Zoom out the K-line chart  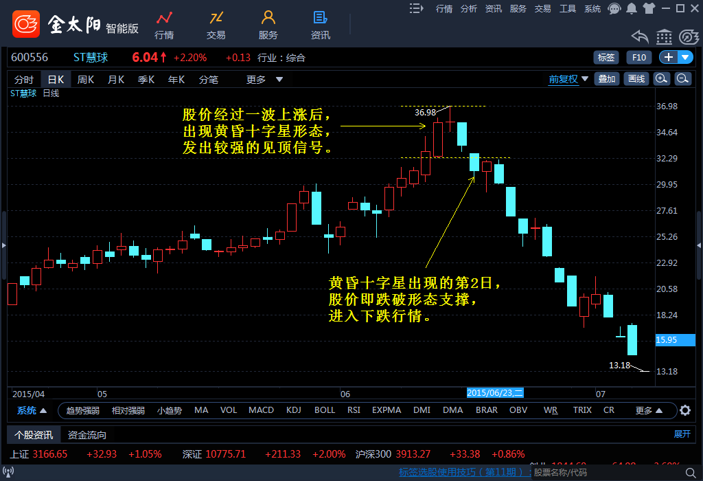683,79
